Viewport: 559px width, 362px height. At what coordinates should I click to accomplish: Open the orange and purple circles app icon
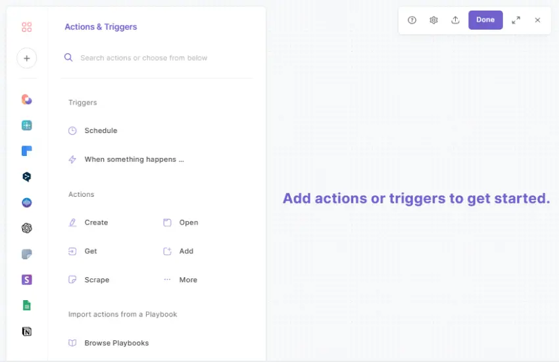tap(27, 99)
